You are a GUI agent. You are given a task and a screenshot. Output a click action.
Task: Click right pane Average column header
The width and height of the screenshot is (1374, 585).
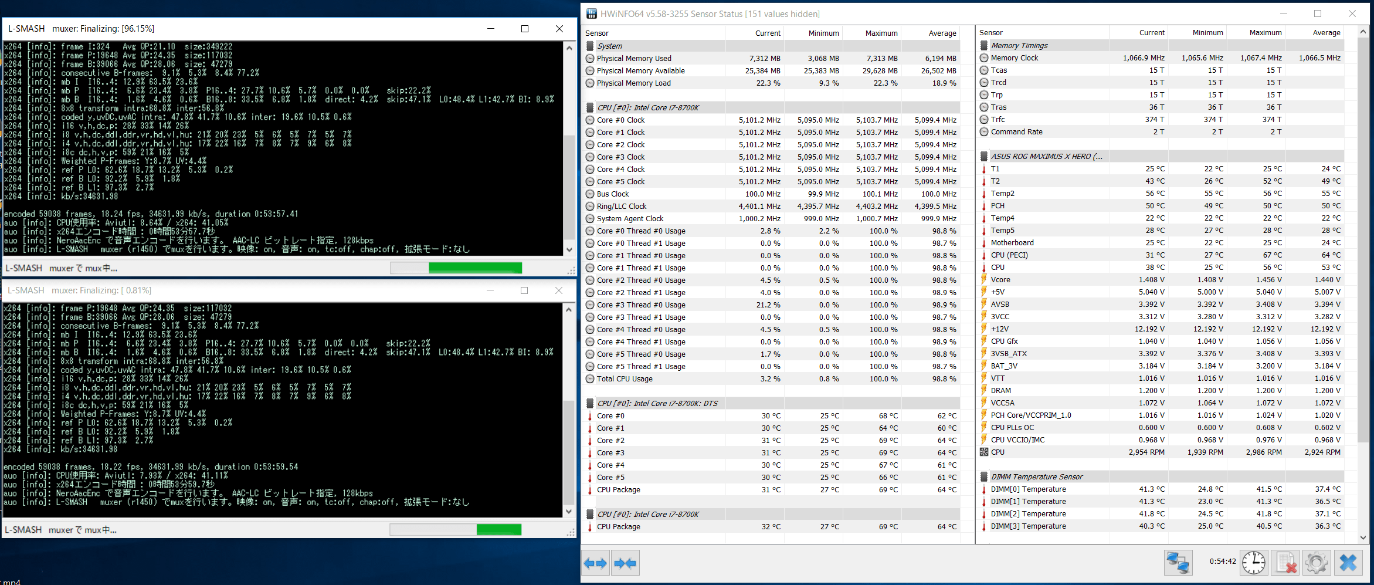[x=1315, y=32]
